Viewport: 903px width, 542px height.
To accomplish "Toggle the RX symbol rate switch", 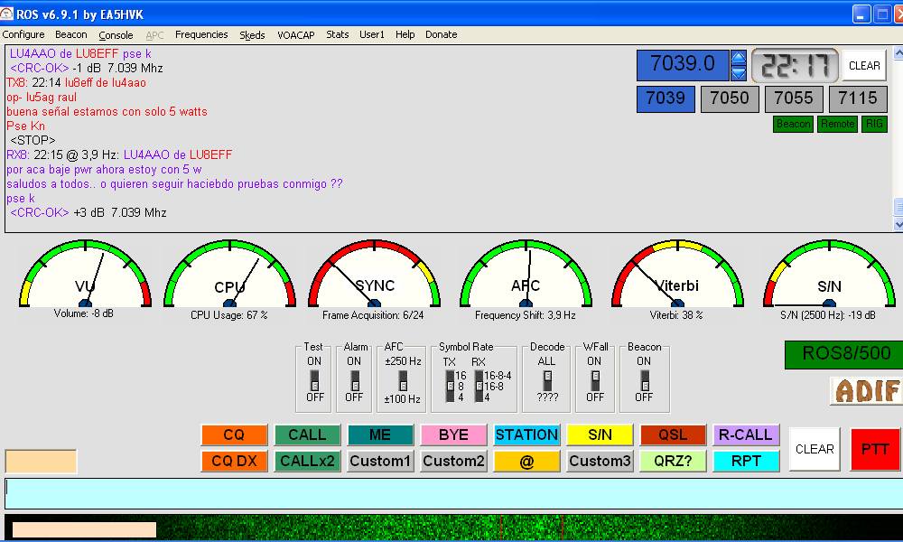I will pyautogui.click(x=479, y=386).
